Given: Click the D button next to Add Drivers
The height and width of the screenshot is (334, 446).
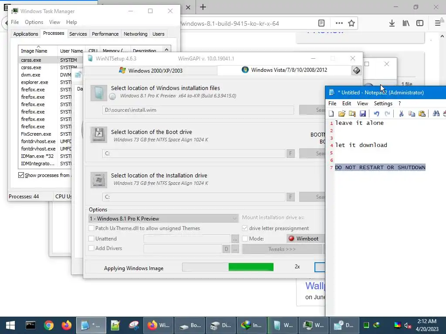Looking at the screenshot, I should [x=226, y=249].
